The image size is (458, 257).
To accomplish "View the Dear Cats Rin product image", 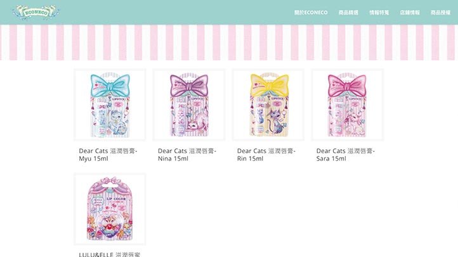I will click(x=268, y=105).
